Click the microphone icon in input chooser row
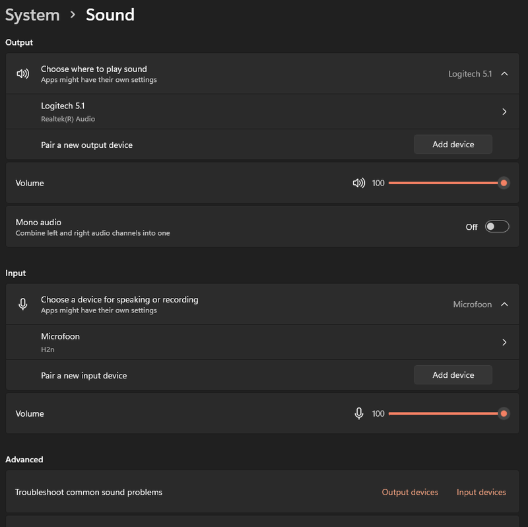This screenshot has width=528, height=527. tap(22, 304)
